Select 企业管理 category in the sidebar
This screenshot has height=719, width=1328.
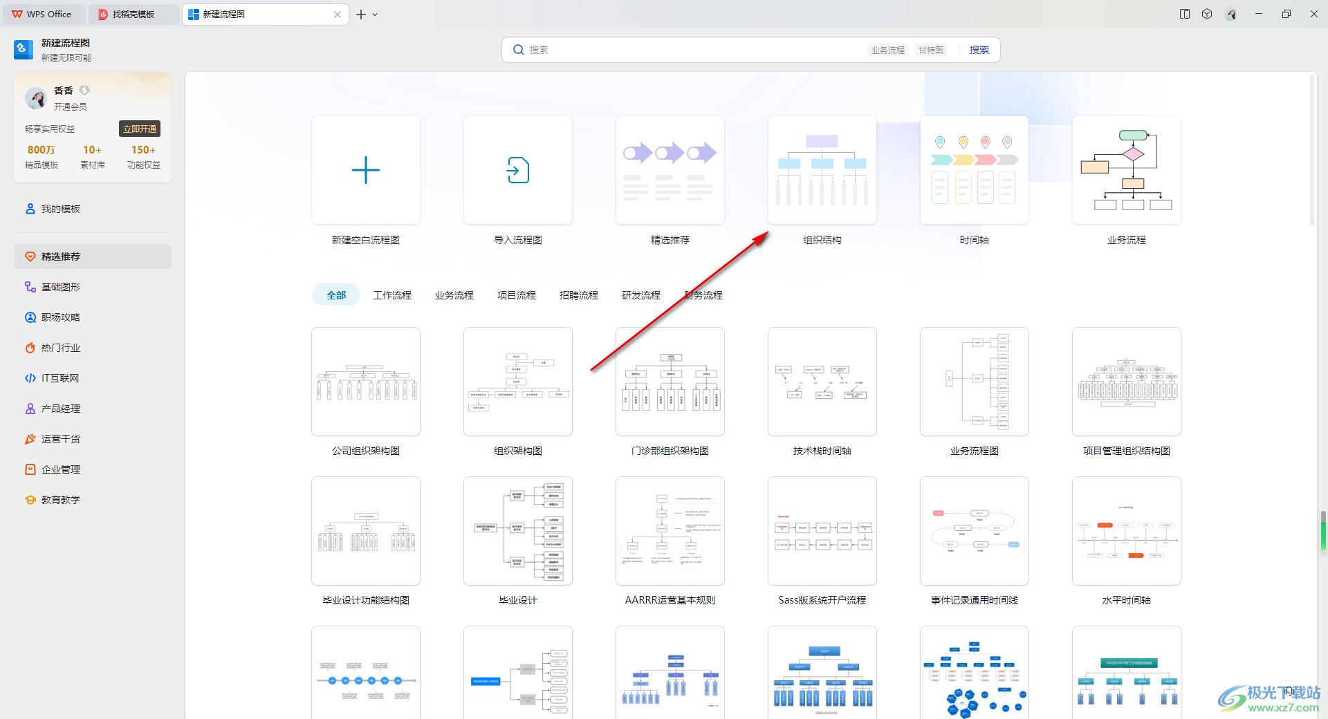pyautogui.click(x=93, y=469)
